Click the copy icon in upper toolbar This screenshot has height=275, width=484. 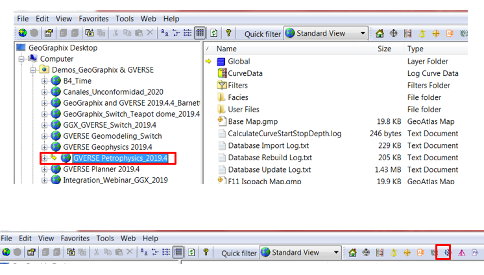click(127, 32)
